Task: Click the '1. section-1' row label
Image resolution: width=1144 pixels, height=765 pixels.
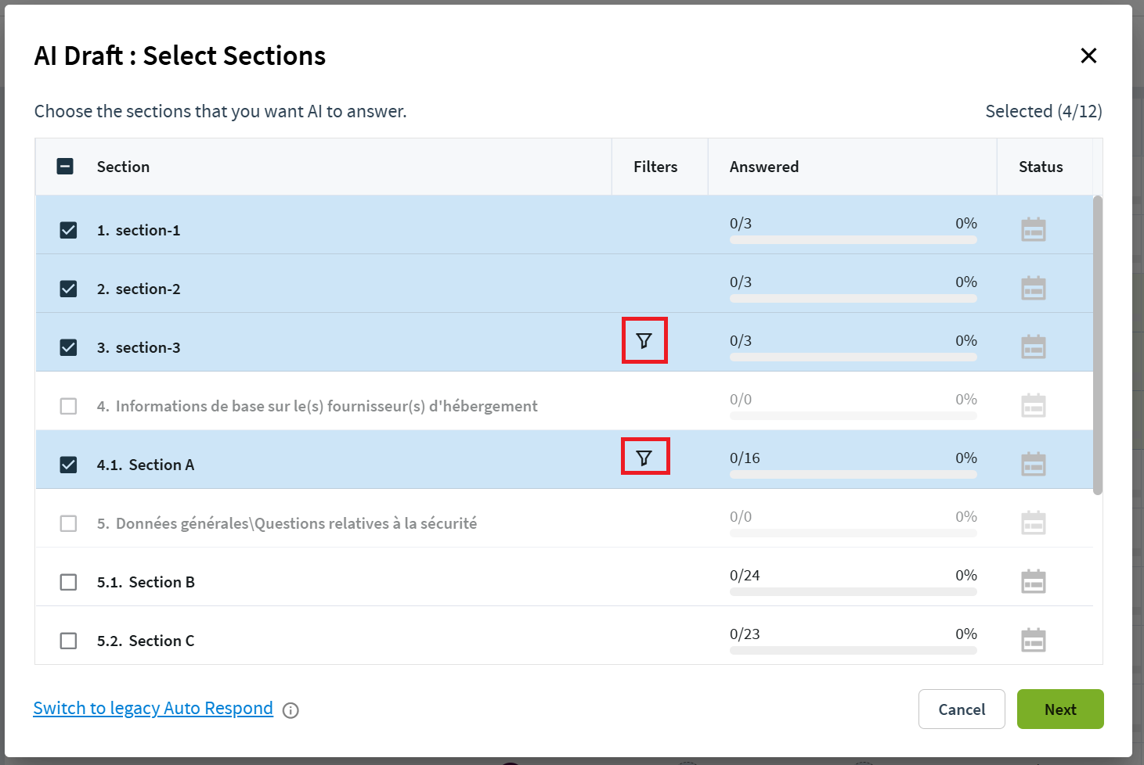Action: (139, 230)
